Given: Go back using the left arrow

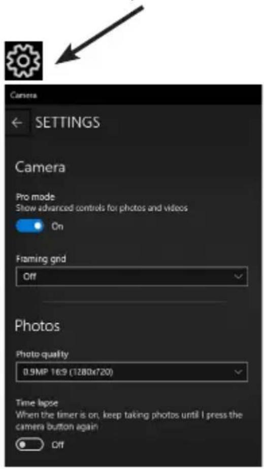Looking at the screenshot, I should coord(17,123).
